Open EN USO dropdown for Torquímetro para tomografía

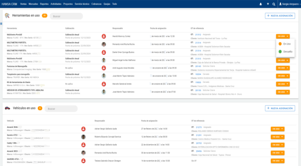[x=283, y=76]
